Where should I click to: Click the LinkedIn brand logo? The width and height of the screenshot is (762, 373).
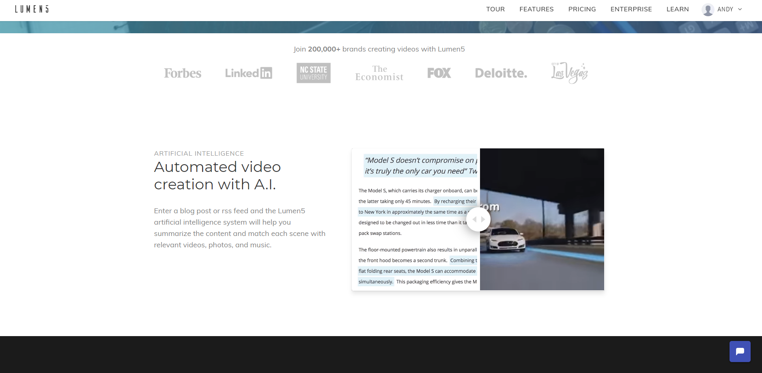point(248,73)
